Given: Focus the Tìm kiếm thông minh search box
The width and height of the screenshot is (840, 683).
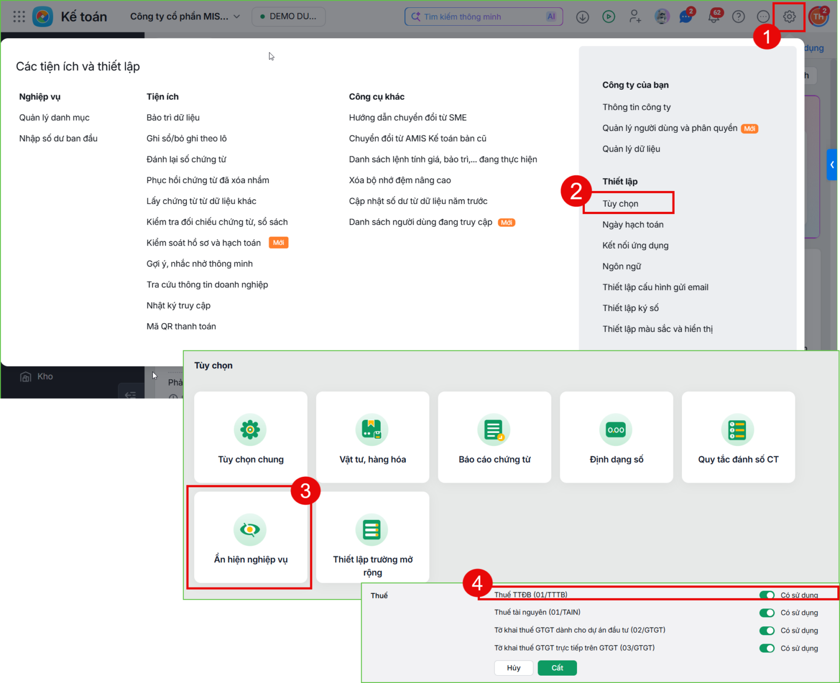Looking at the screenshot, I should [484, 17].
